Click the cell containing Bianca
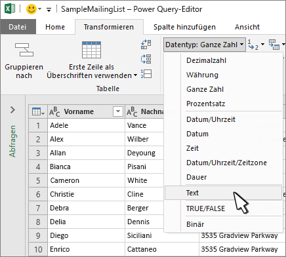Viewport: 286px width, 257px height. pos(86,167)
